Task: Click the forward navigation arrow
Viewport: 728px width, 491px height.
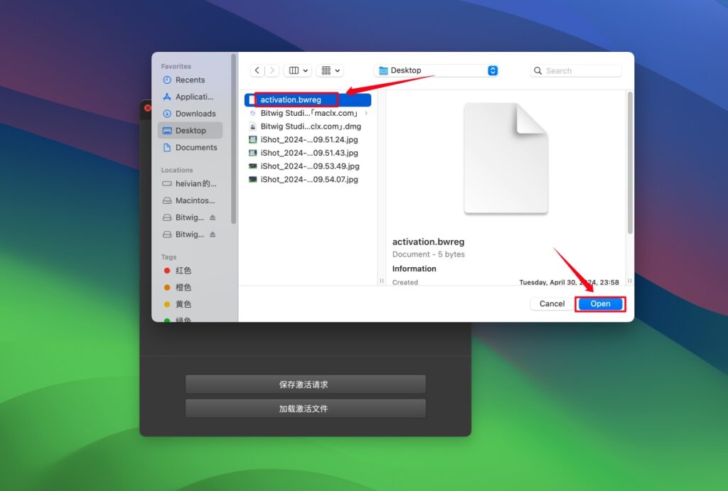Action: pyautogui.click(x=272, y=70)
